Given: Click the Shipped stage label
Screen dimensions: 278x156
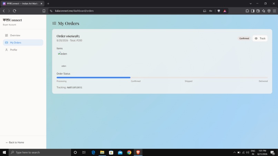Looking at the screenshot, I should [x=188, y=81].
